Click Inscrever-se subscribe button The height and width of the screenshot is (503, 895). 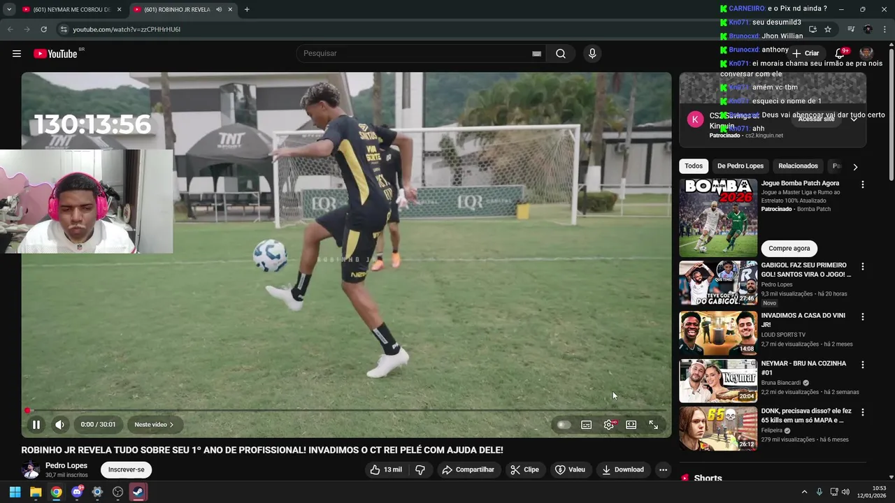pos(126,469)
